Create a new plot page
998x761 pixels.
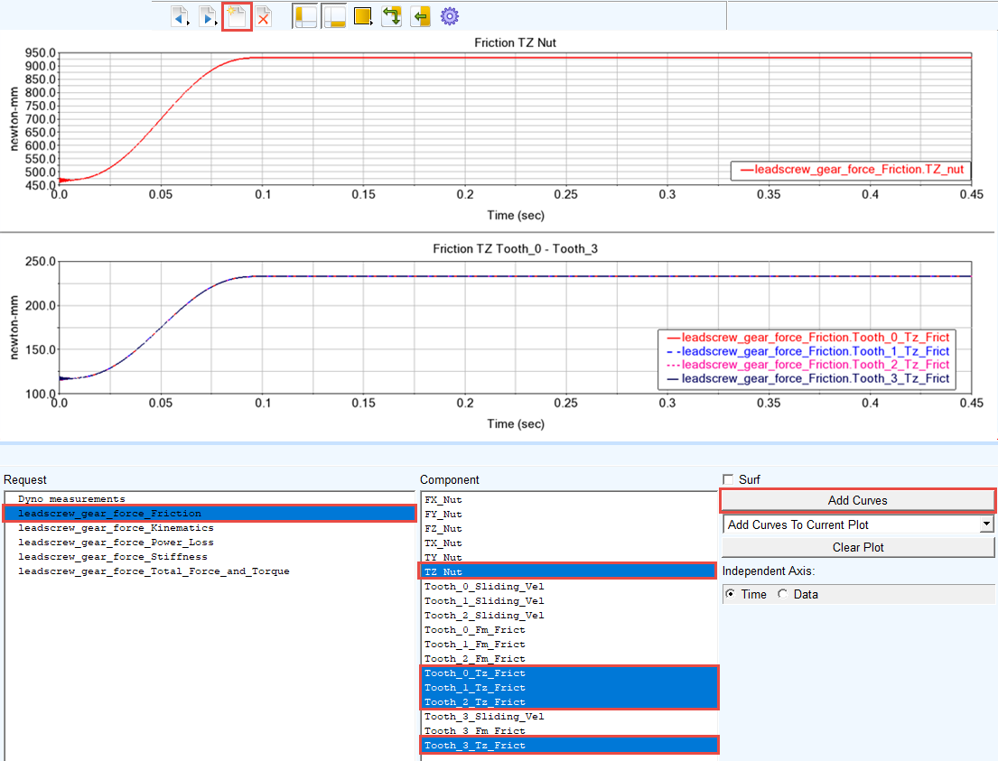pyautogui.click(x=237, y=16)
